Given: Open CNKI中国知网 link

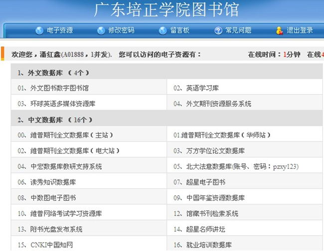Looking at the screenshot, I should click(52, 245).
